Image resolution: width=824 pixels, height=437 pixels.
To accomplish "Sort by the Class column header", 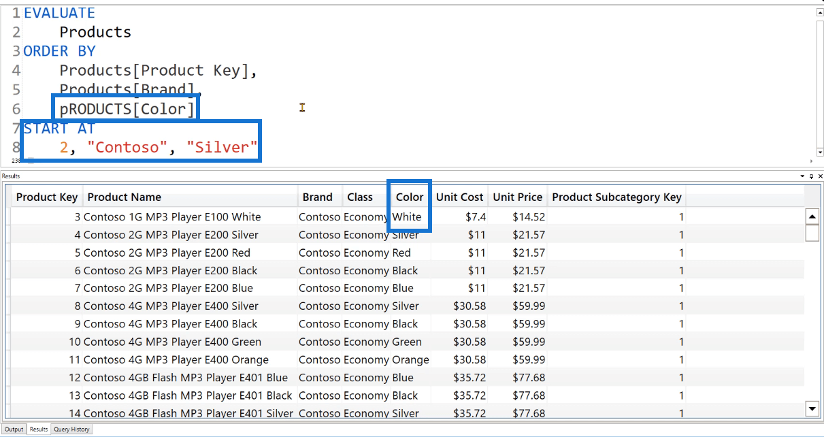I will [366, 197].
